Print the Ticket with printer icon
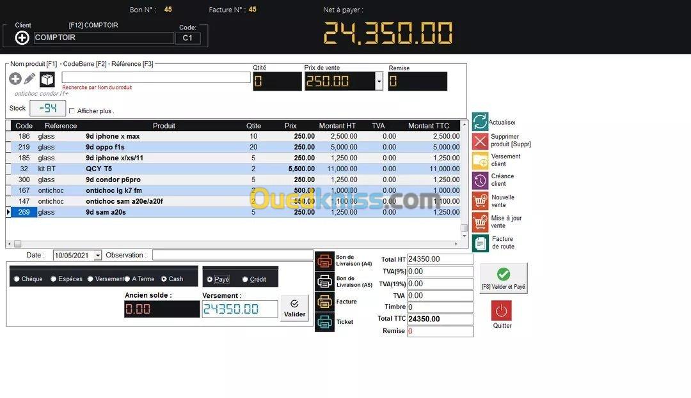 click(x=325, y=322)
